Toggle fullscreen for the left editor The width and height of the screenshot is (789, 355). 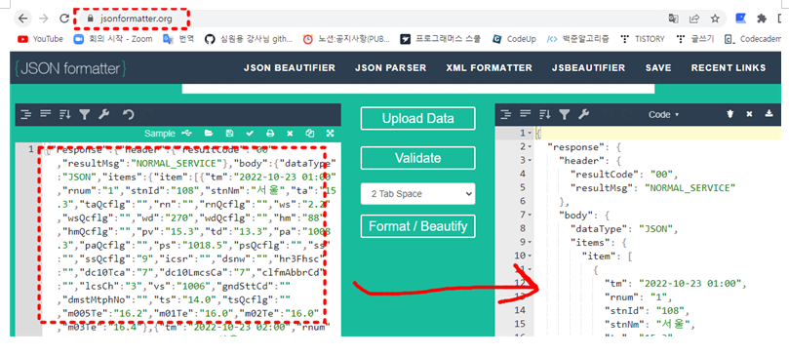click(x=330, y=134)
